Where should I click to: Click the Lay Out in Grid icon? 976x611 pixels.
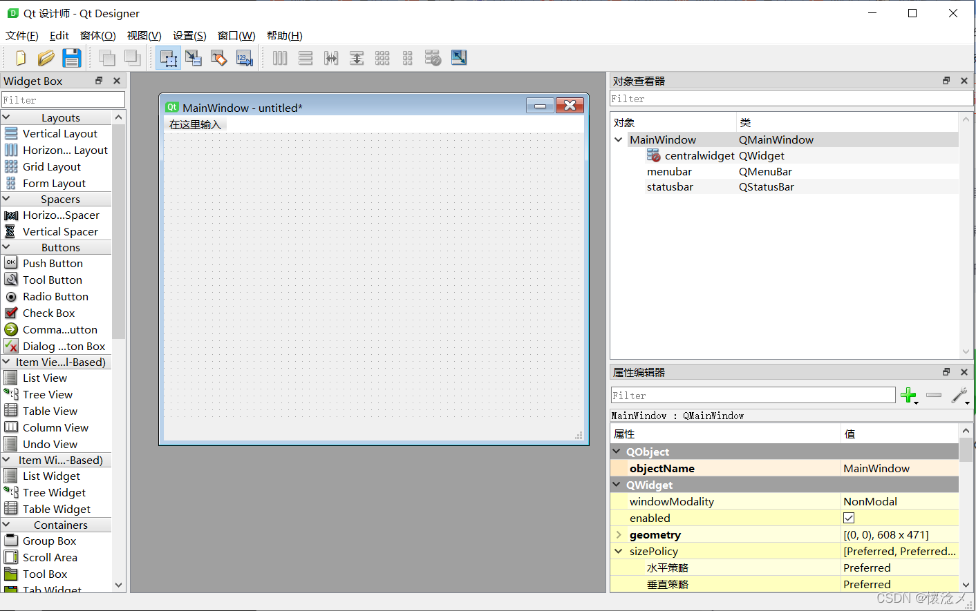[x=382, y=58]
